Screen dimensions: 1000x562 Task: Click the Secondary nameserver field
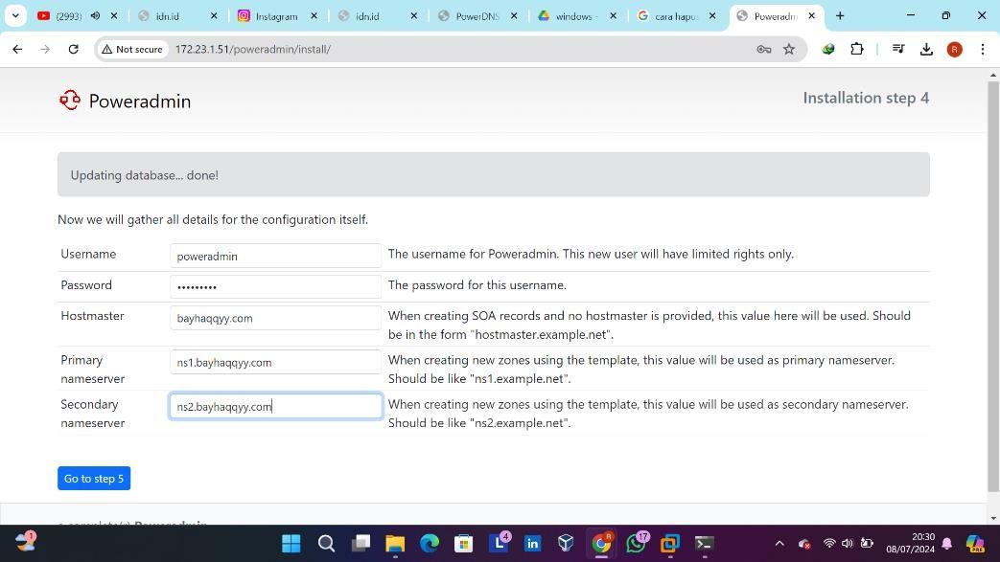click(x=275, y=407)
